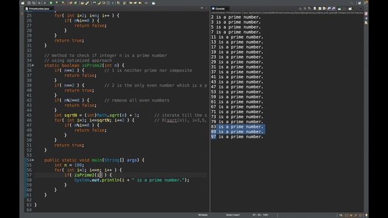Run the program with the green Run button
The width and height of the screenshot is (388, 218).
pyautogui.click(x=51, y=3)
